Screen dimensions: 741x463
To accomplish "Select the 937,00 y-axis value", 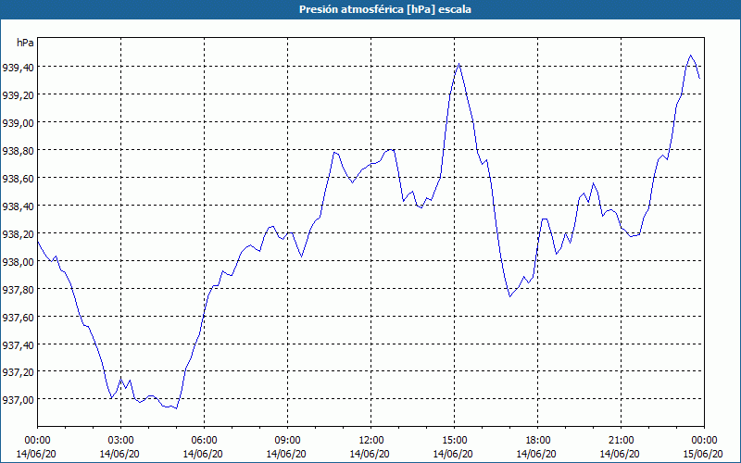I will click(x=18, y=400).
